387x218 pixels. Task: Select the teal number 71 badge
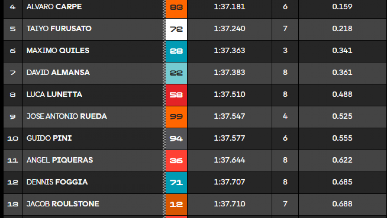coord(176,182)
